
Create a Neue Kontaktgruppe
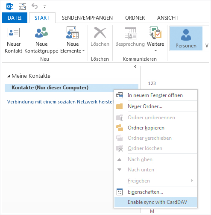click(x=41, y=40)
